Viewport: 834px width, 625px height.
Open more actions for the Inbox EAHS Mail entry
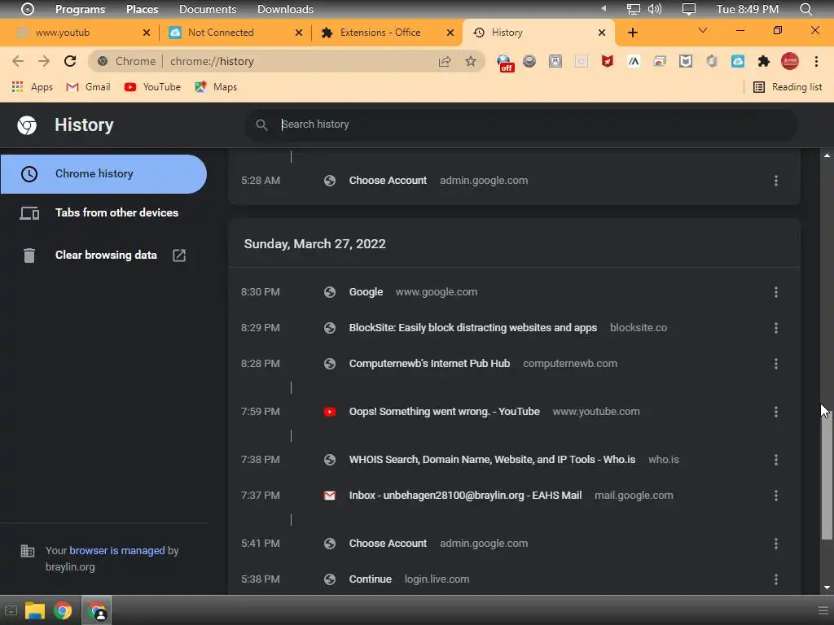[x=776, y=496]
